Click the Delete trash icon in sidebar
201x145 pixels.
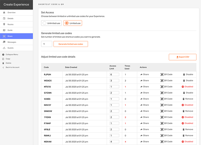click(3, 63)
